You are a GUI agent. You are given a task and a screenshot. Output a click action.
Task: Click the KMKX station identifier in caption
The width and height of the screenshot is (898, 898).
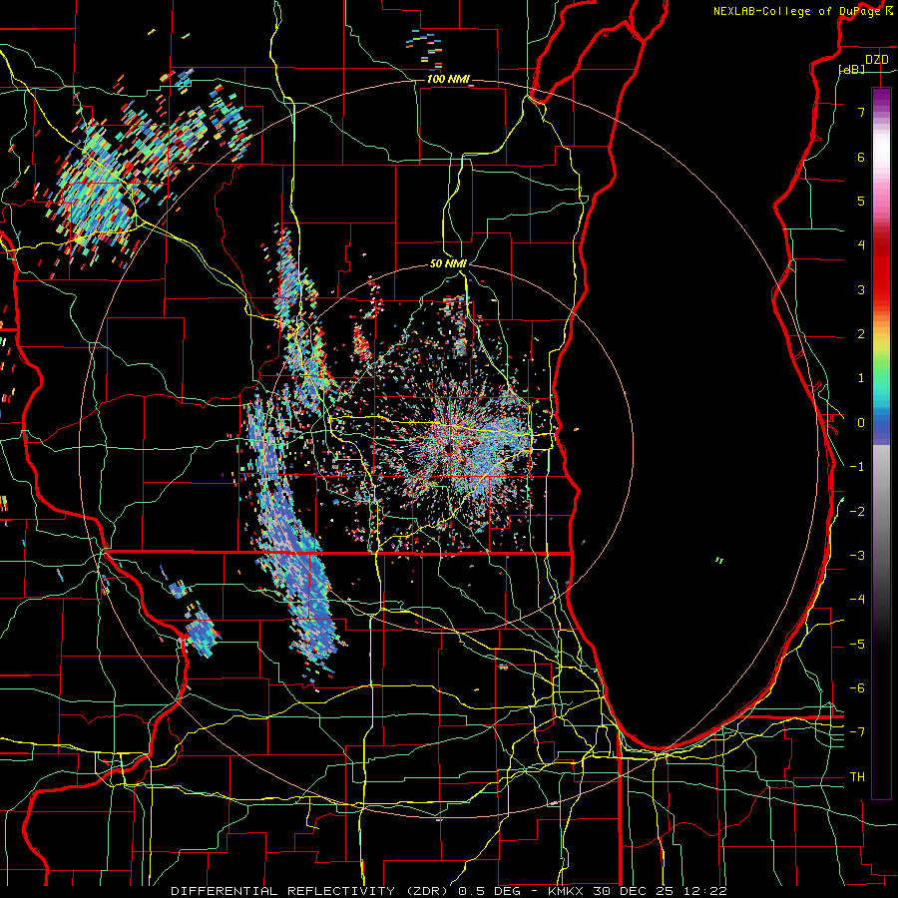click(x=564, y=891)
